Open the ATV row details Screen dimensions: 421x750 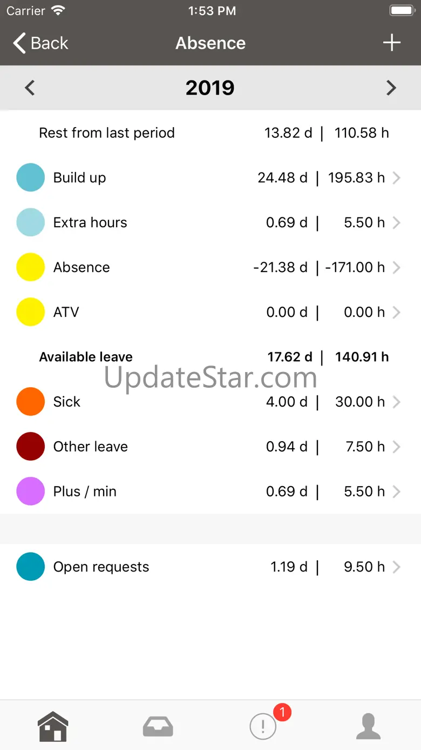tap(210, 312)
